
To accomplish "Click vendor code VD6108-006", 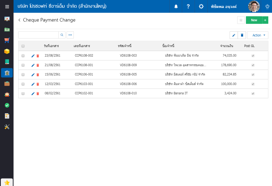I will click(128, 84).
